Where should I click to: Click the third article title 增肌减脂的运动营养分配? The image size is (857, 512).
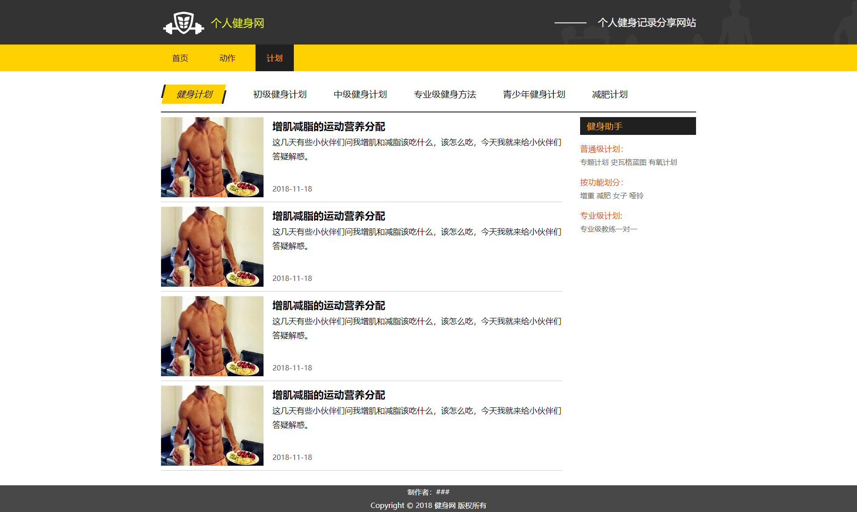click(329, 306)
